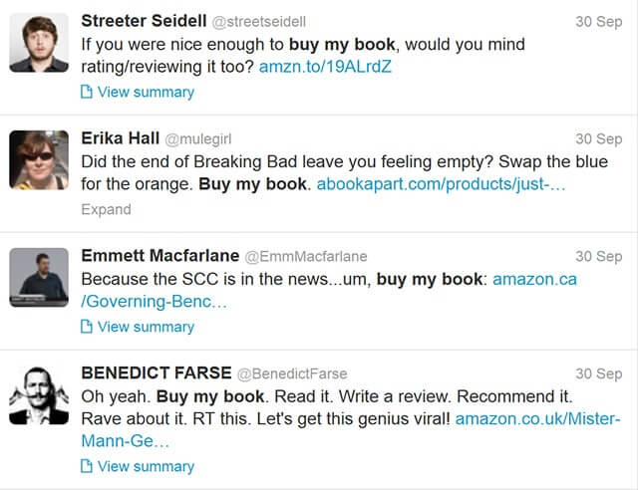
Task: Click BENEDICT FARSE display name
Action: tap(157, 372)
